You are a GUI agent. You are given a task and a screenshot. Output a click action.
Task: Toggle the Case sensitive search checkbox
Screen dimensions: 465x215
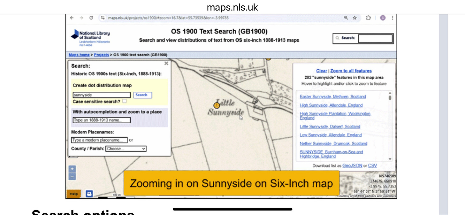(x=124, y=101)
